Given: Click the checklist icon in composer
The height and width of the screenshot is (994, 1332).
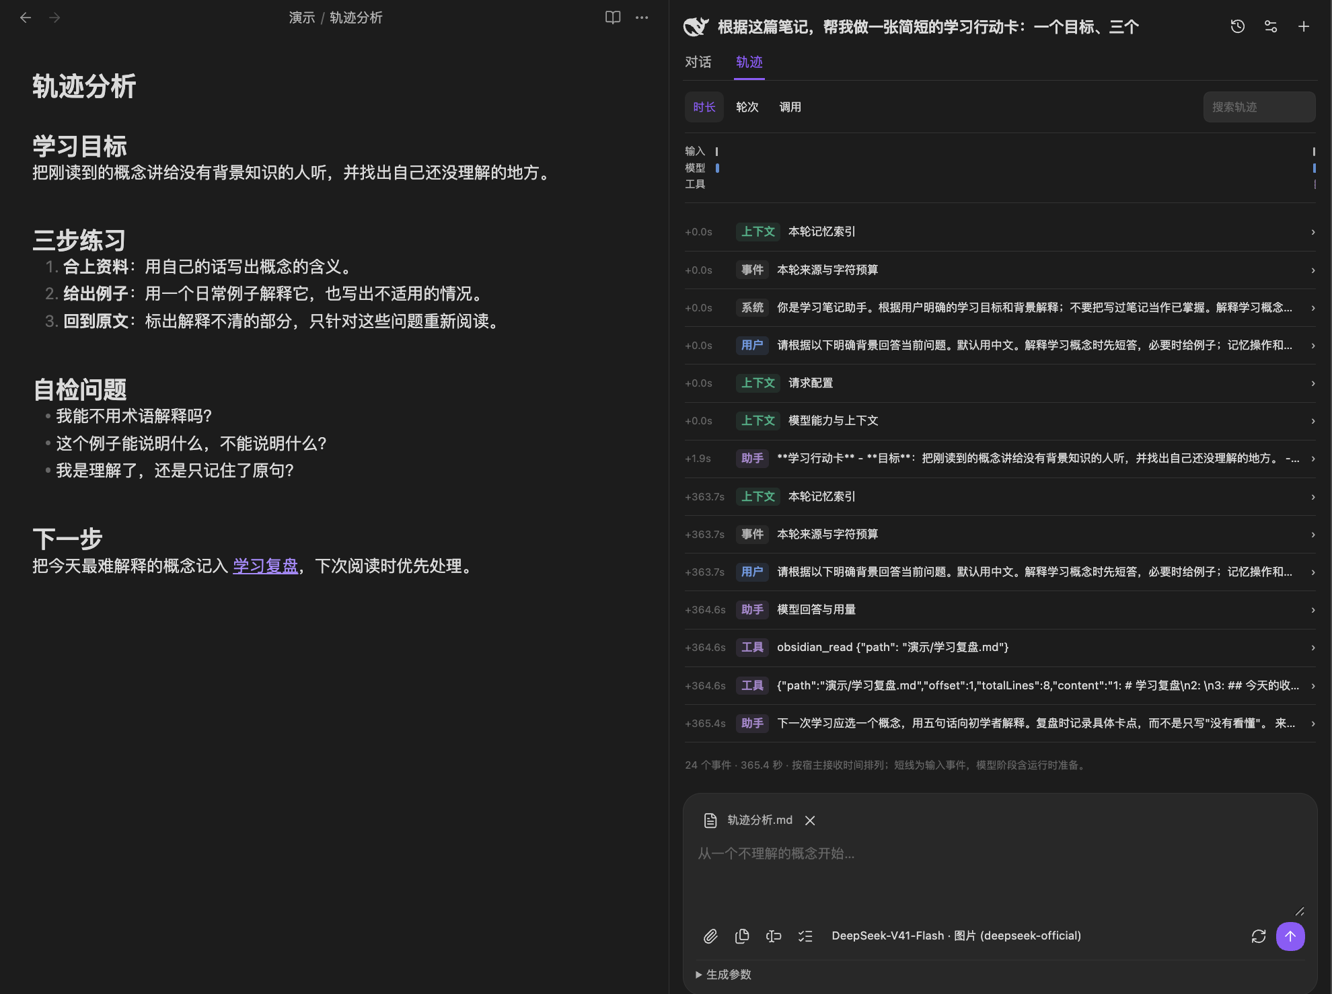Looking at the screenshot, I should pyautogui.click(x=805, y=936).
